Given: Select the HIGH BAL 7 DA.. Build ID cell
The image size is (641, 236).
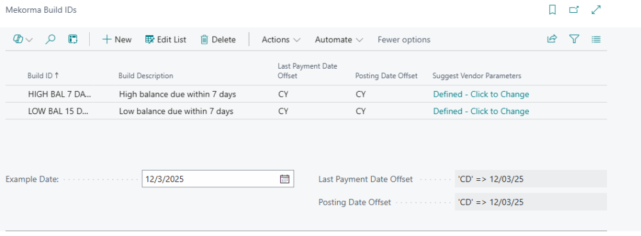Looking at the screenshot, I should point(60,94).
